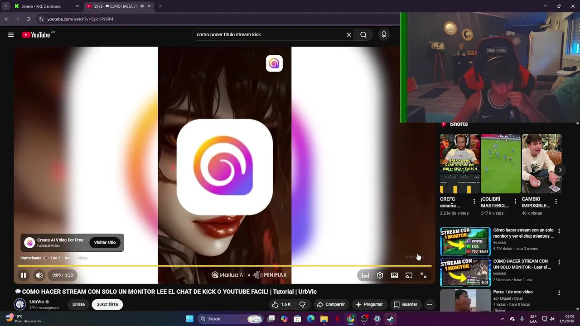Start voice search with the microphone
Screen dimensions: 580x326
[384, 35]
